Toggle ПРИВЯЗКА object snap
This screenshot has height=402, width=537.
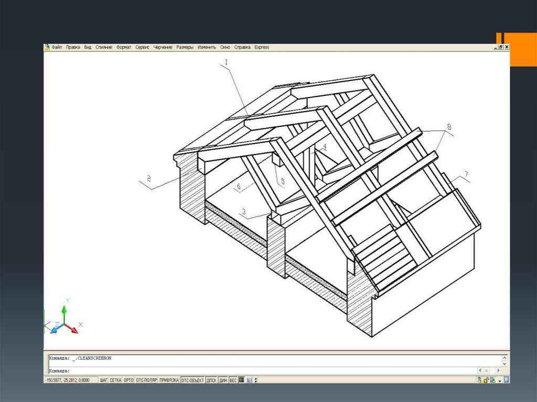[x=169, y=379]
